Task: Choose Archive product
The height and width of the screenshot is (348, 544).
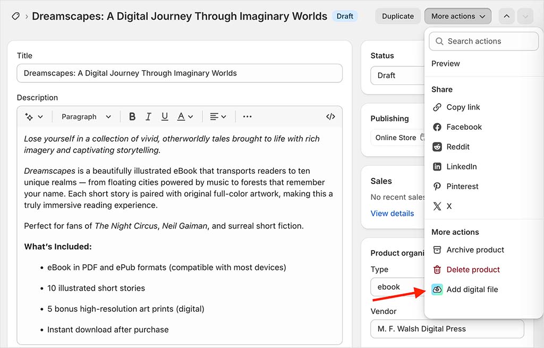Action: coord(475,250)
